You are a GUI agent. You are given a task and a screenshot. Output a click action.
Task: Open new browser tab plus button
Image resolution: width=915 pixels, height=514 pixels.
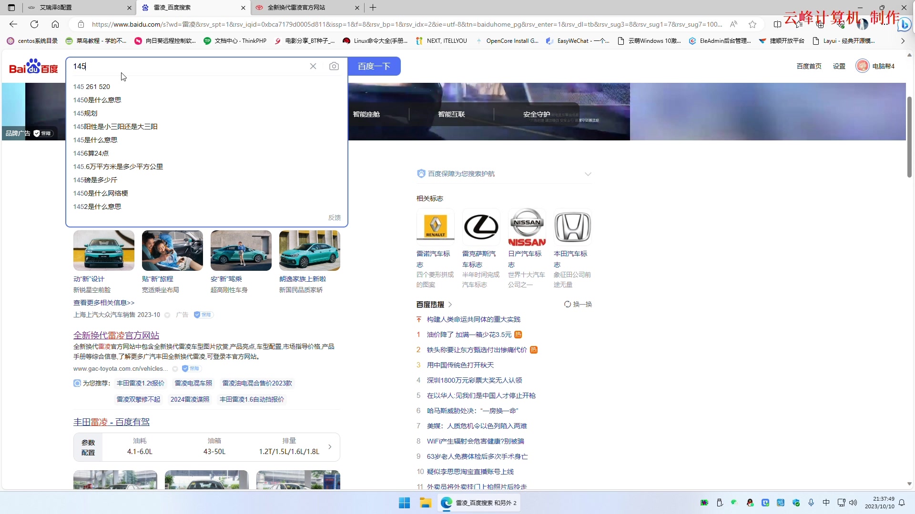(x=373, y=8)
